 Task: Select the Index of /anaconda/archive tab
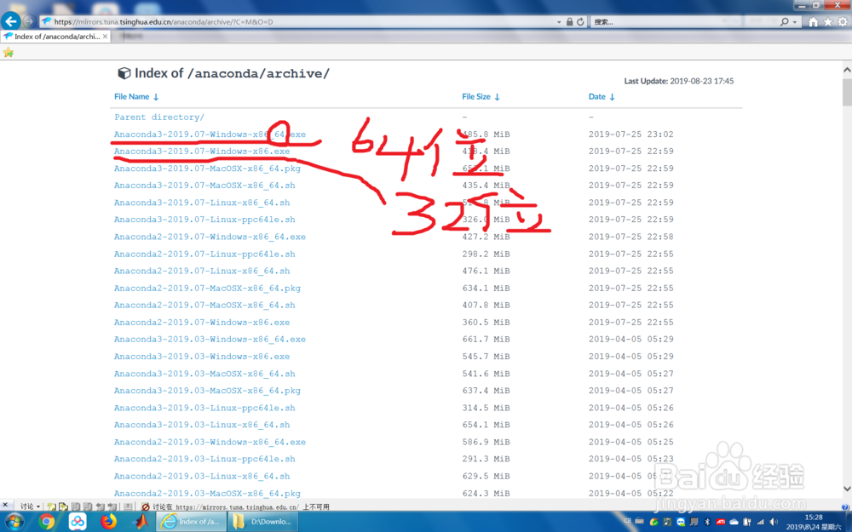pyautogui.click(x=55, y=37)
